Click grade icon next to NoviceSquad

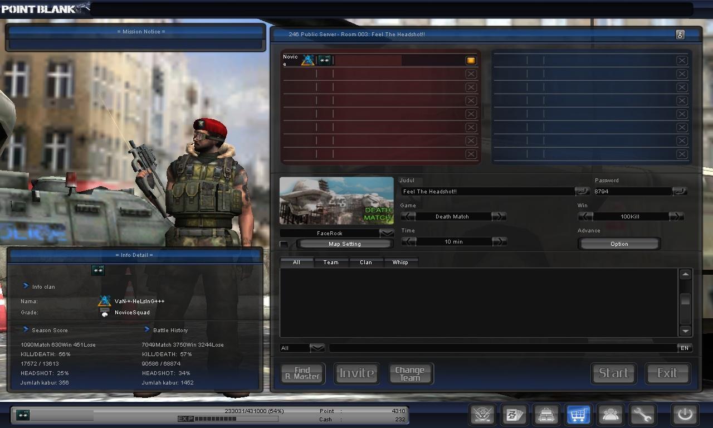(x=104, y=313)
